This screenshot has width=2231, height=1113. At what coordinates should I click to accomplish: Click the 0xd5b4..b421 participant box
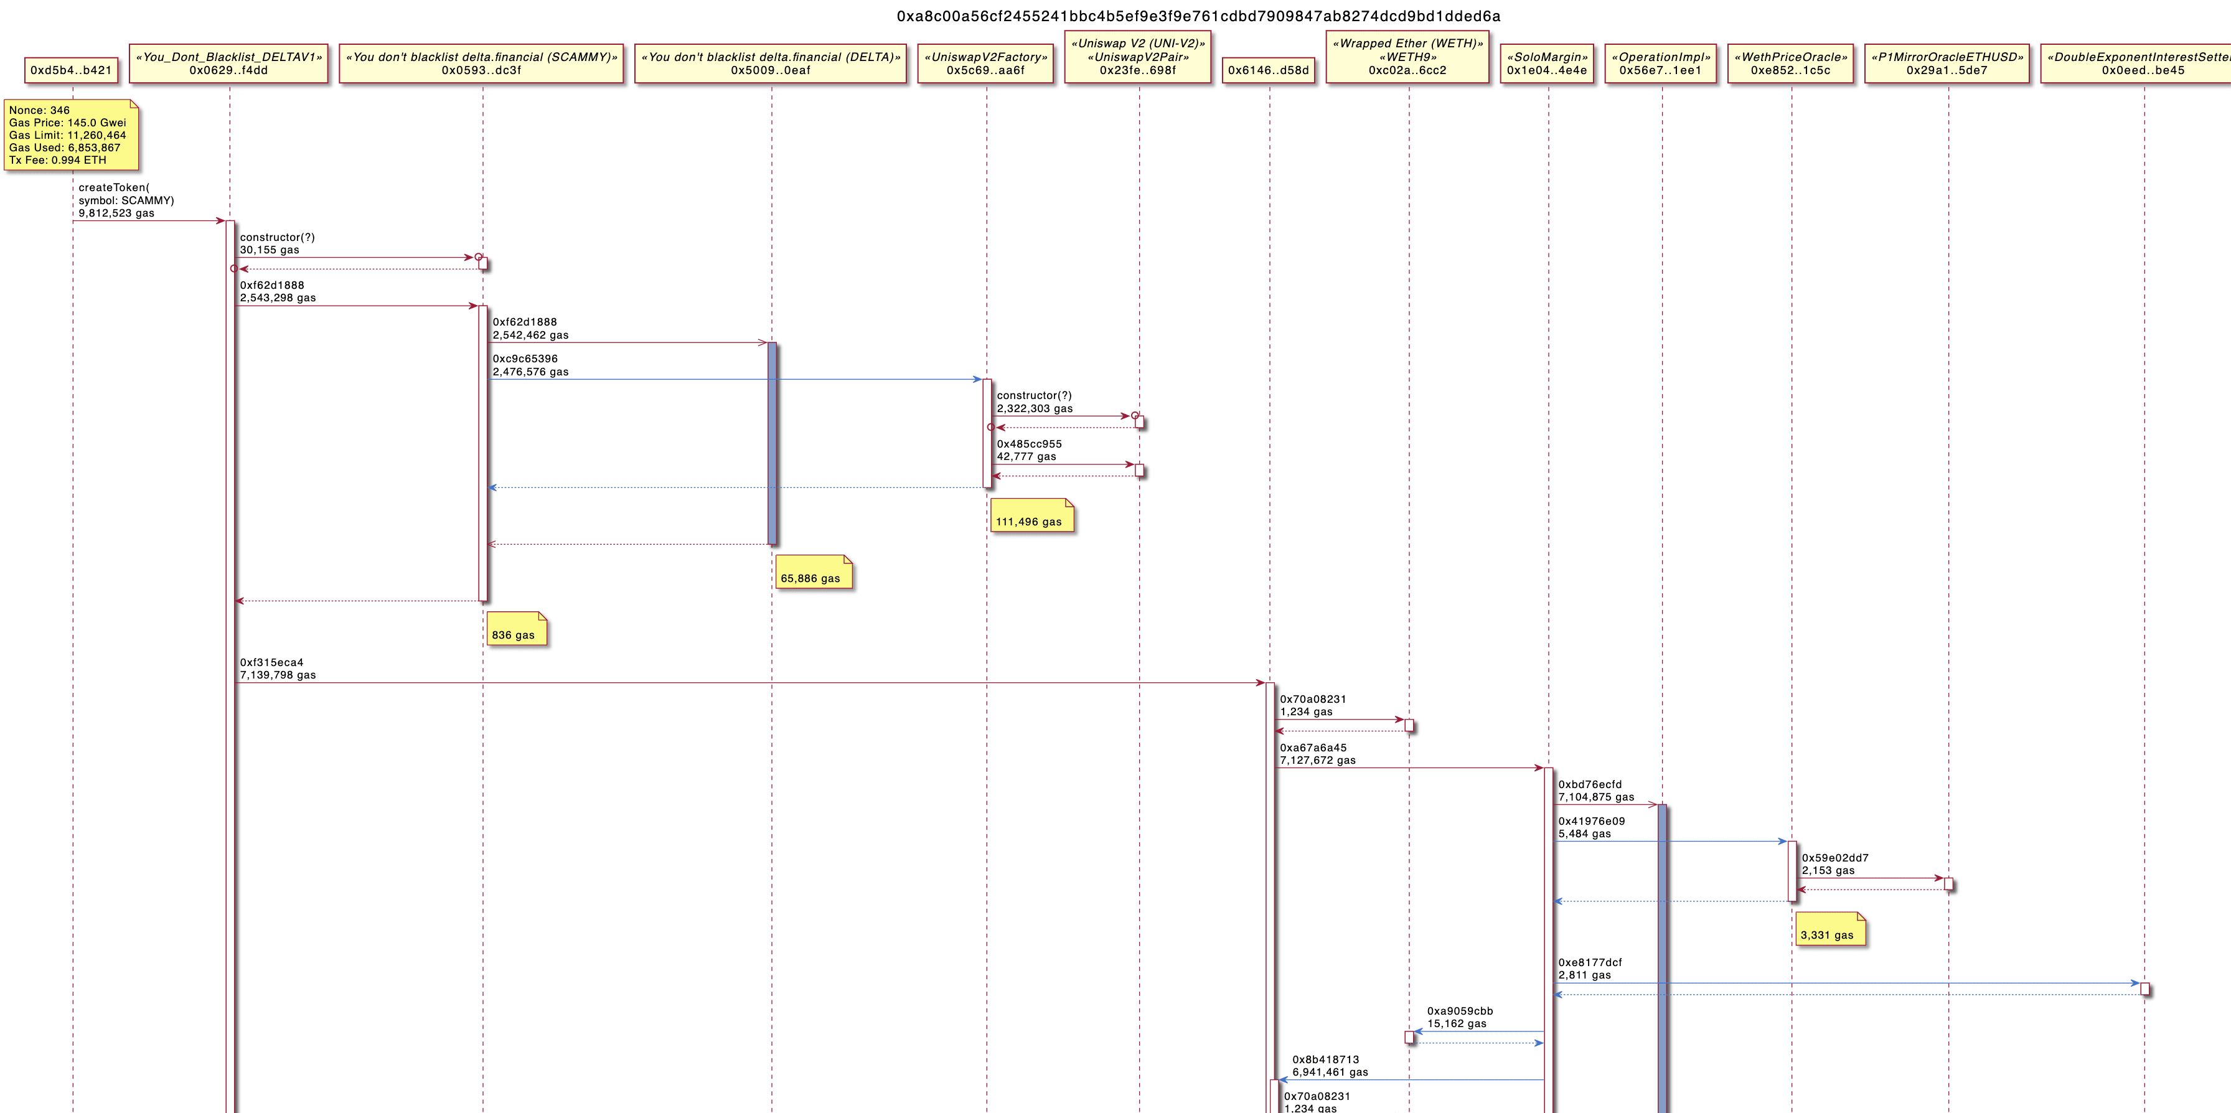[71, 70]
